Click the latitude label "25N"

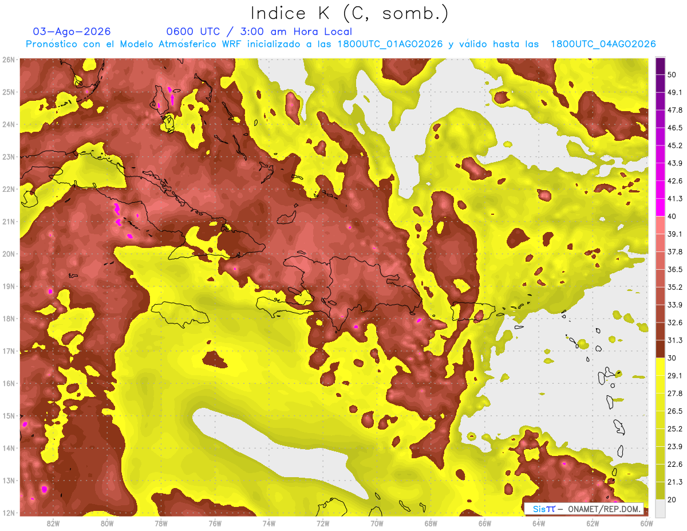click(9, 92)
